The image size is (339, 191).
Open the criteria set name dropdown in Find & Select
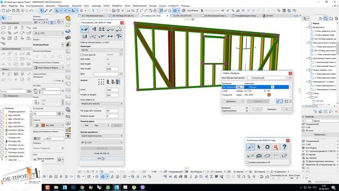267,78
